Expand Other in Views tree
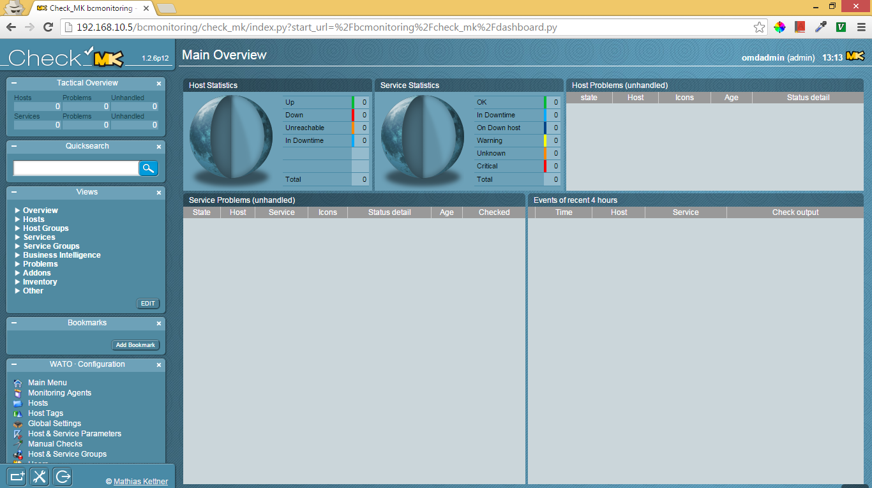 pos(18,291)
